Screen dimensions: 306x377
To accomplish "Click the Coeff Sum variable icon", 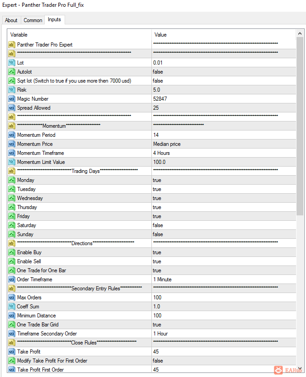I will click(12, 307).
